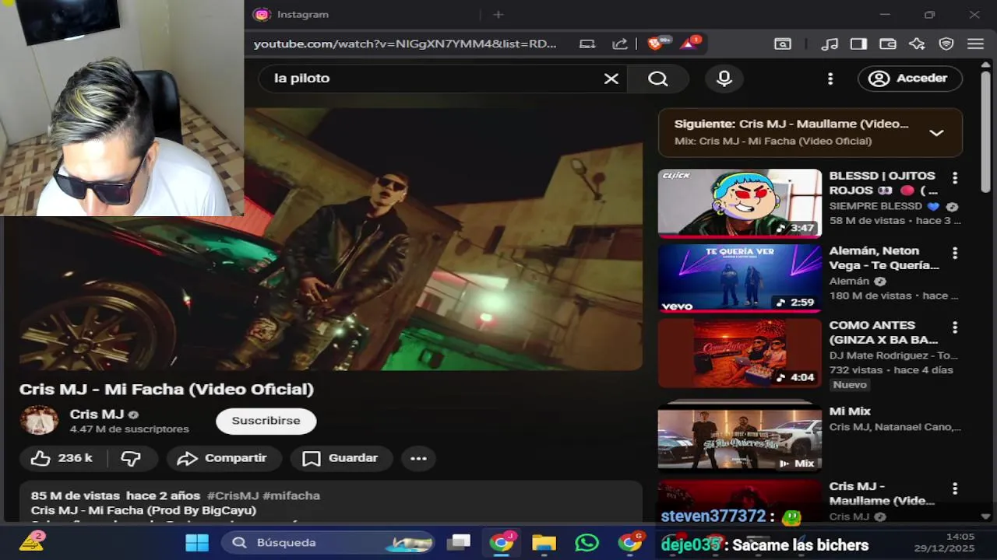Click the youtube.com address bar URL
The image size is (997, 560).
click(x=405, y=44)
